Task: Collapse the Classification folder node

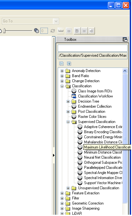Action: [x=62, y=86]
